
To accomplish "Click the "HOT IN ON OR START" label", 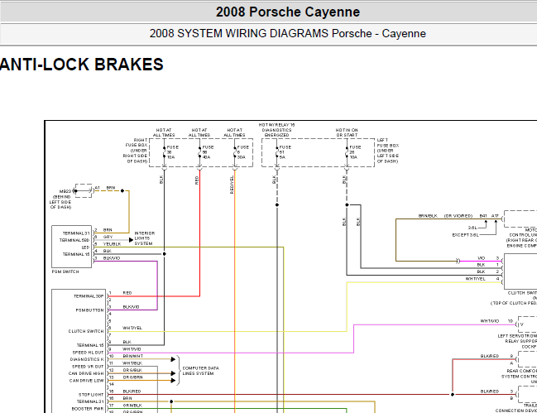I will tap(347, 132).
